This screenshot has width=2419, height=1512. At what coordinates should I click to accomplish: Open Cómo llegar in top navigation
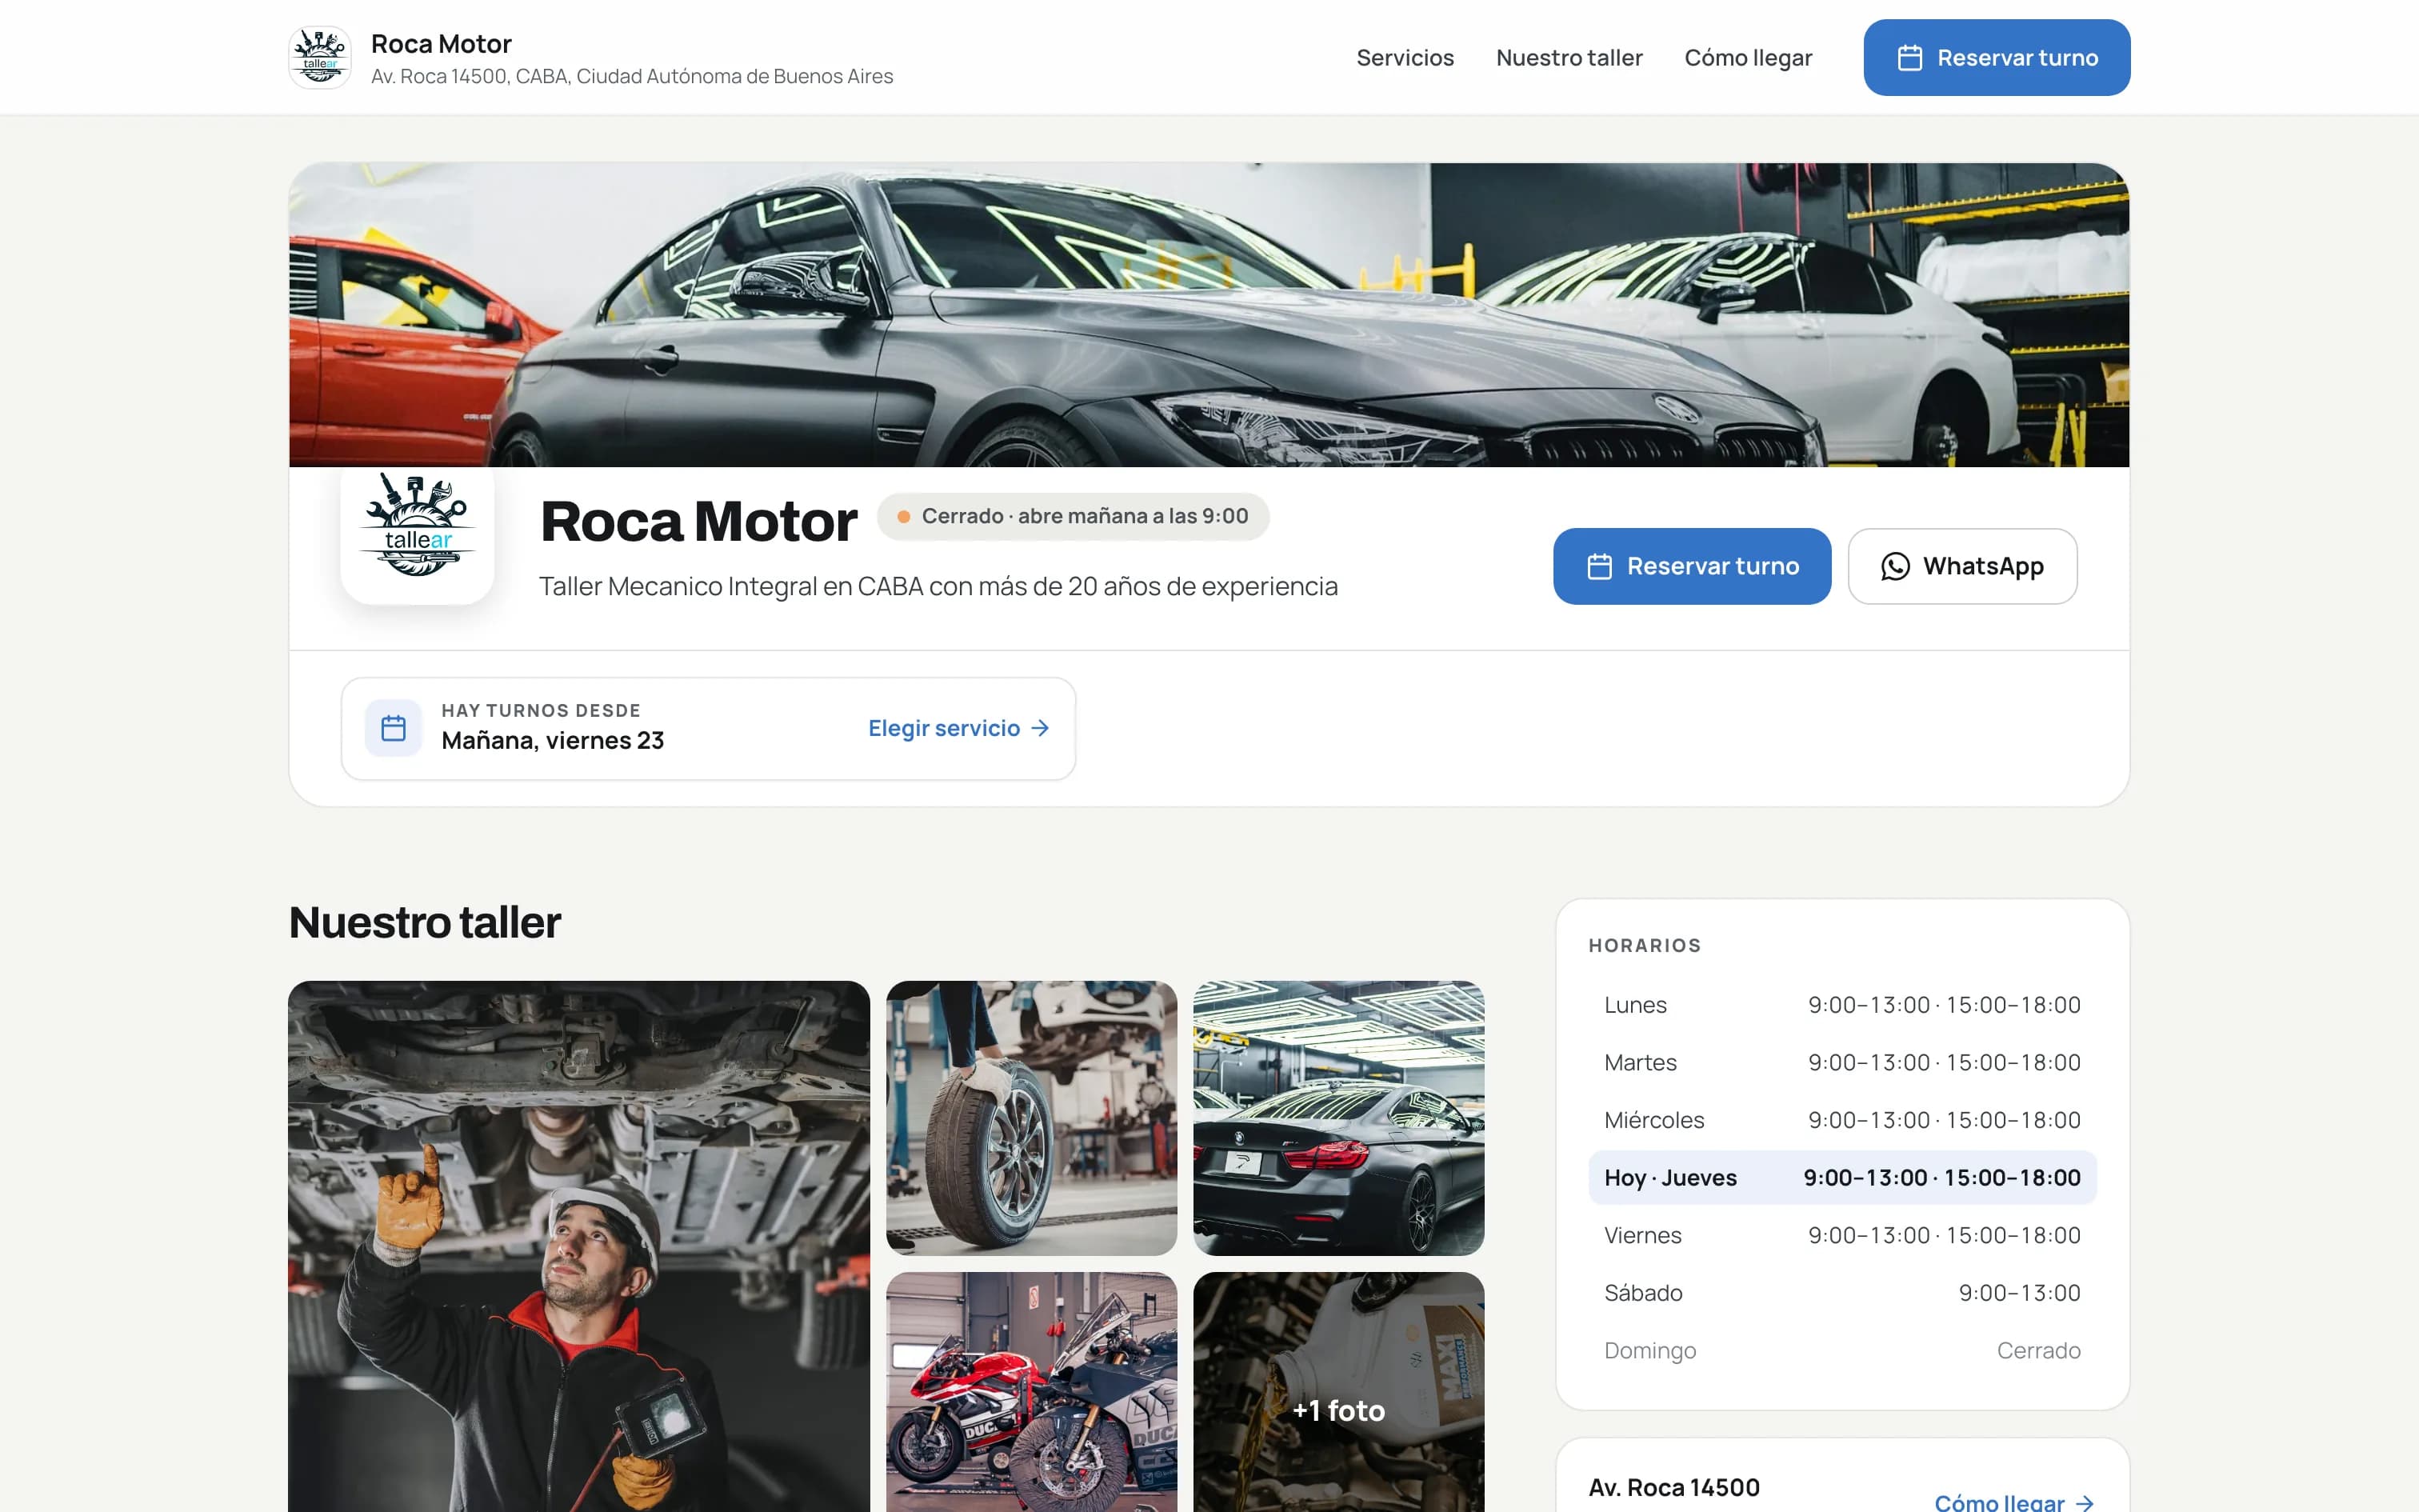(x=1747, y=58)
